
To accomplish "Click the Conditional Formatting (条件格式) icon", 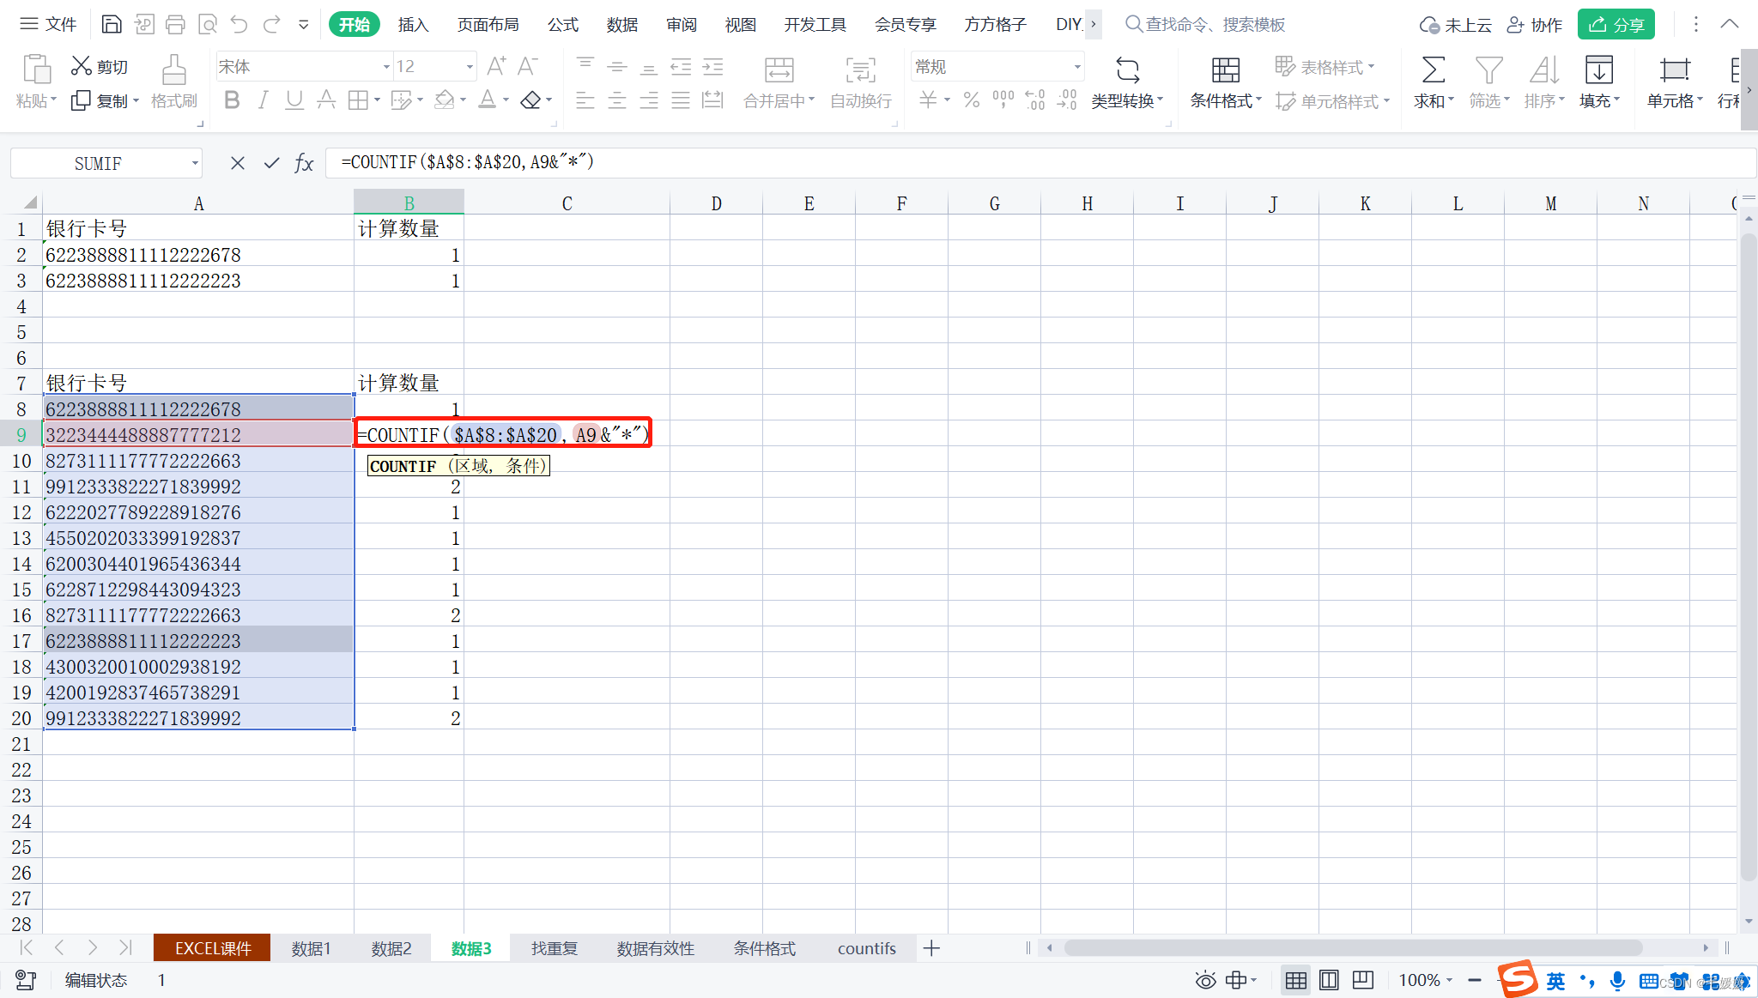I will coord(1225,70).
